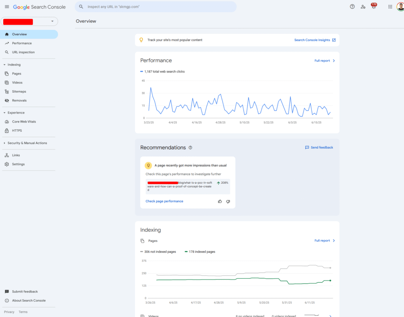404x317 pixels.
Task: Open the Search Console Insights link
Action: (x=312, y=40)
